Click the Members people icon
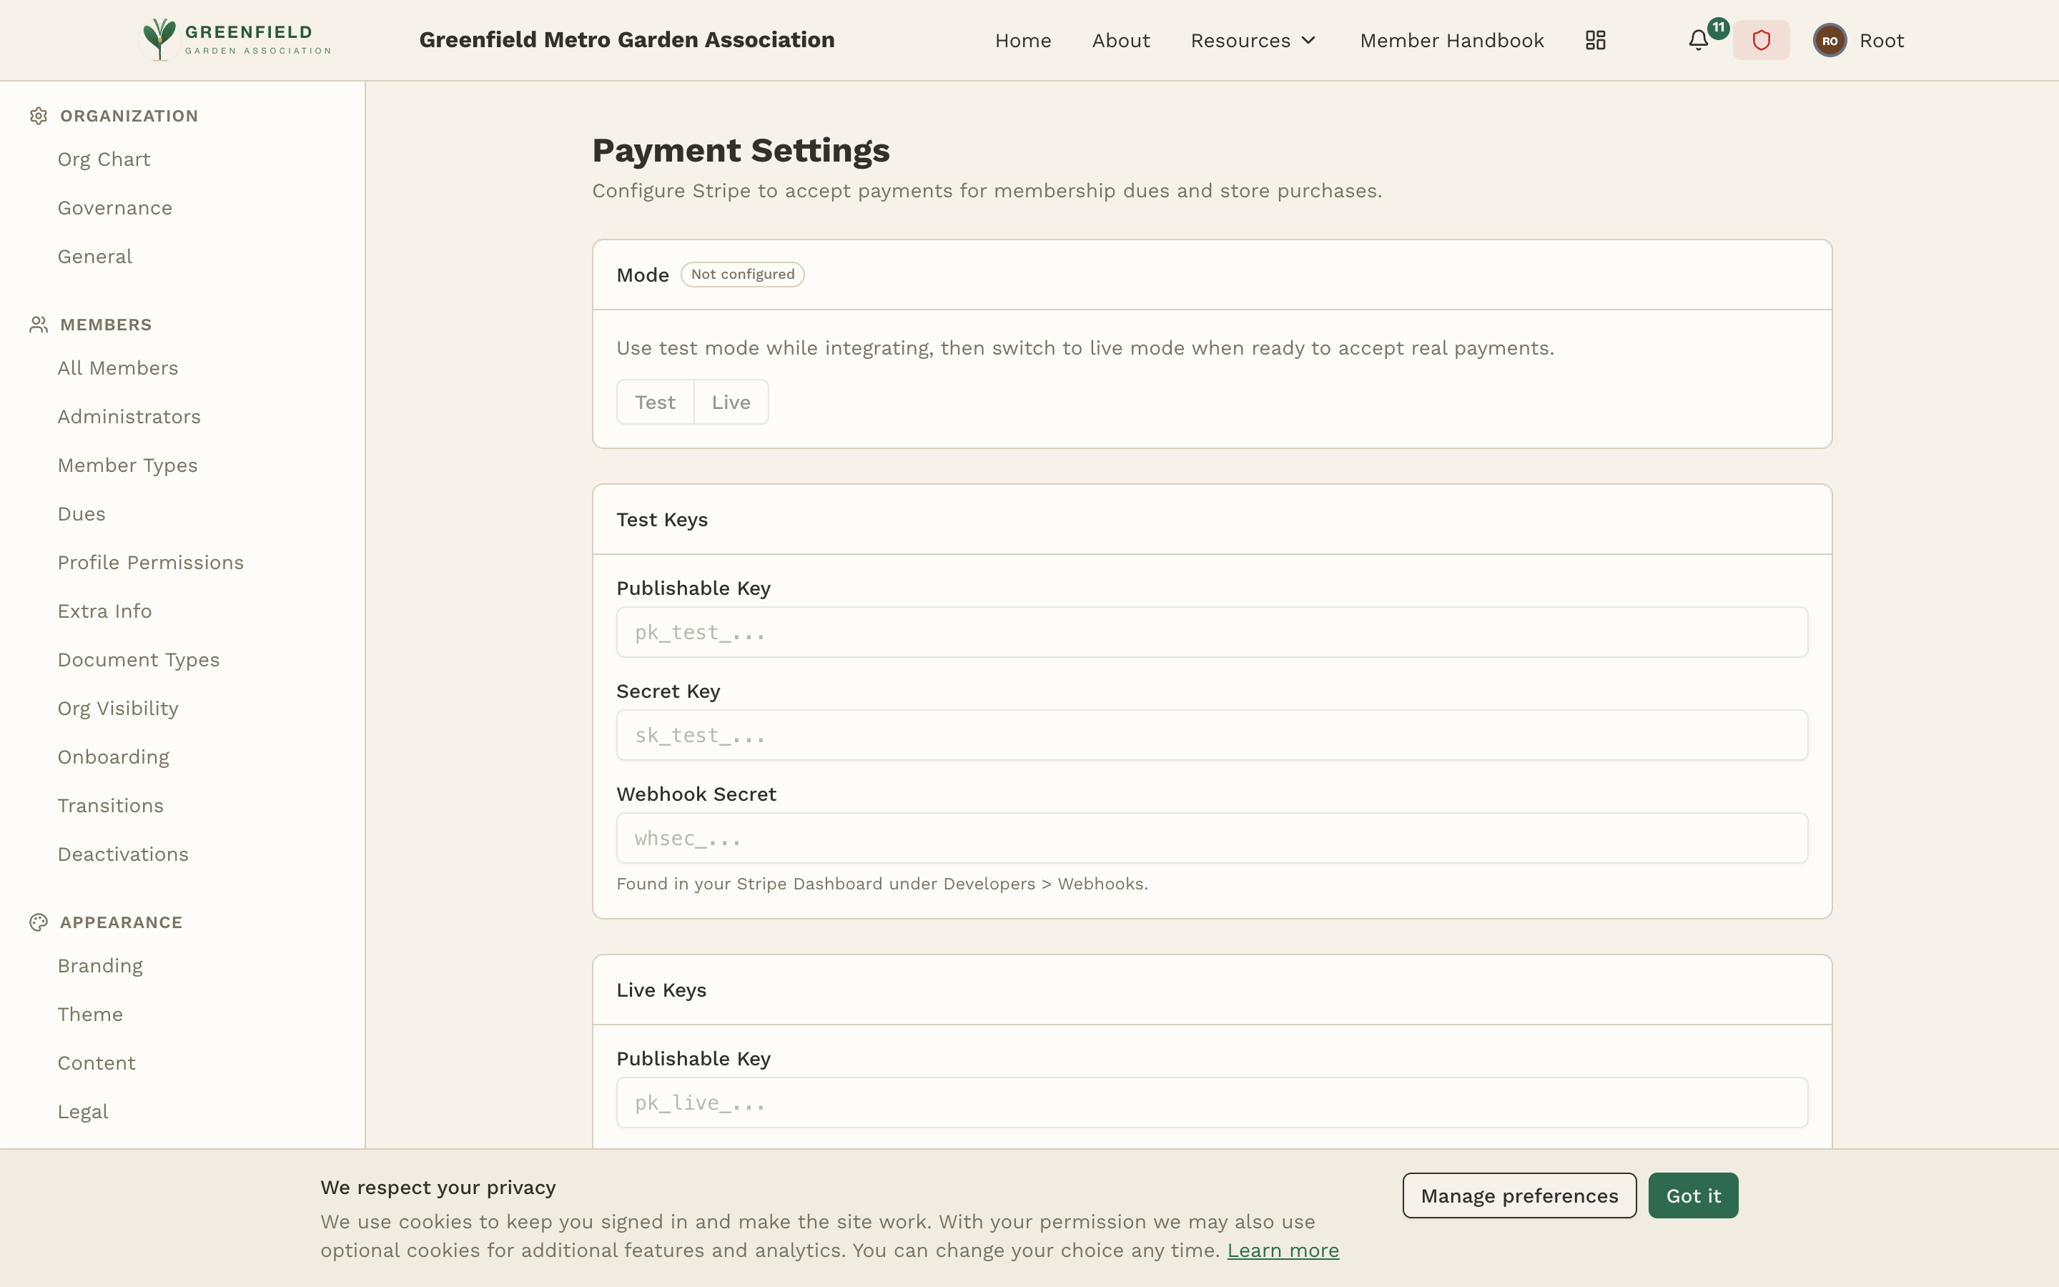2059x1287 pixels. 39,325
